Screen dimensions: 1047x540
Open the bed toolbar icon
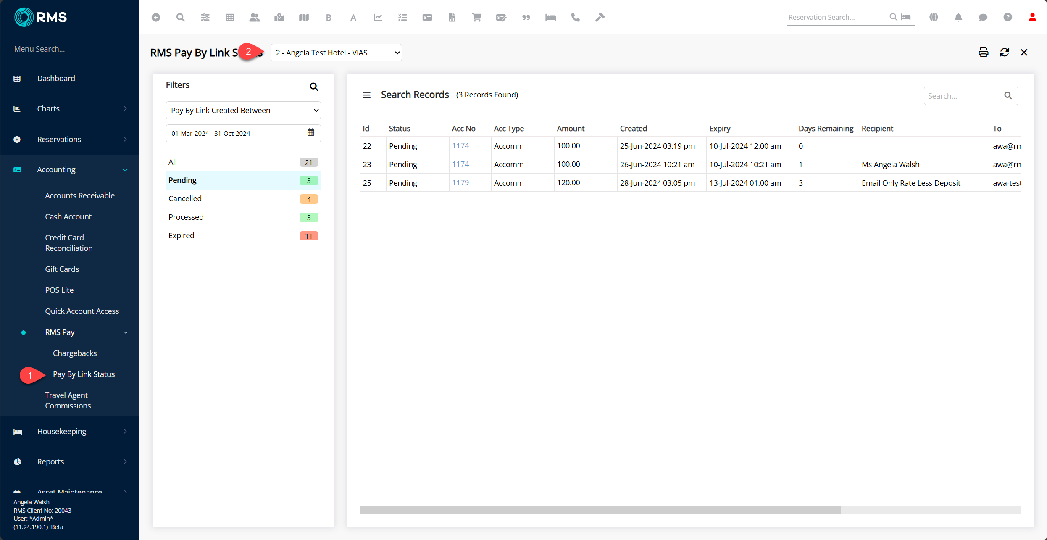[x=551, y=17]
